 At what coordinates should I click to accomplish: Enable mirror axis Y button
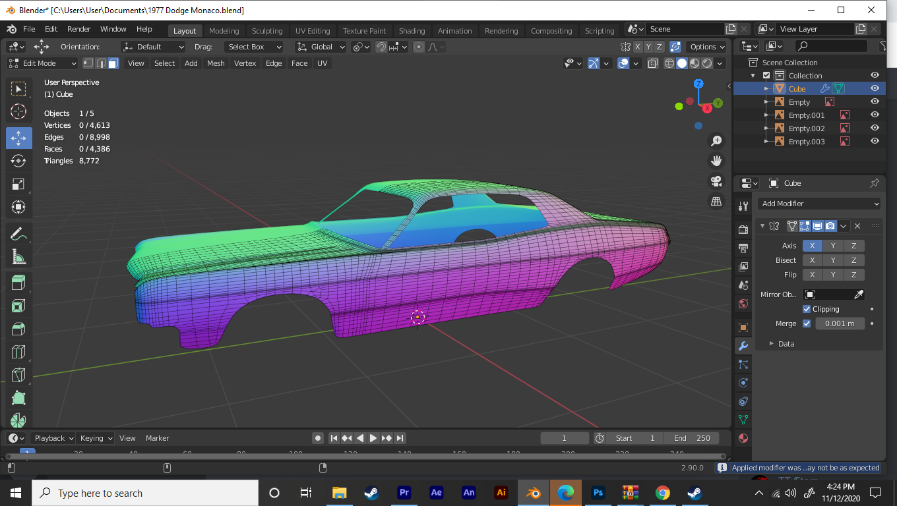(833, 246)
